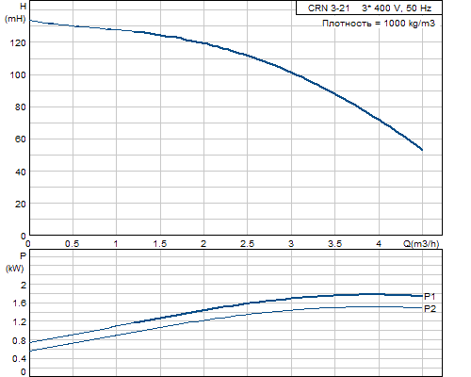
Task: Click the 1.2 tick on power axis
Action: coord(19,322)
